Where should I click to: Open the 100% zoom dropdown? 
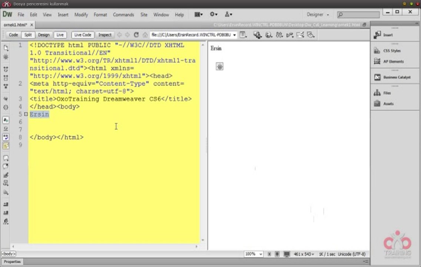coord(253,254)
